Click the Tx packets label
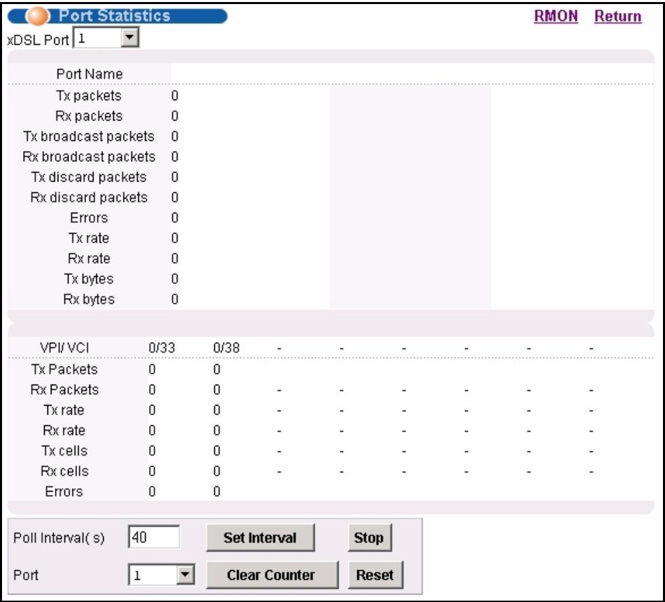Image resolution: width=665 pixels, height=602 pixels. [x=89, y=95]
